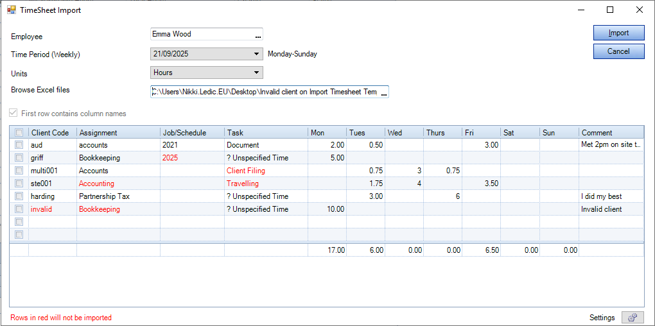Check the row for client aud
Image resolution: width=655 pixels, height=326 pixels.
[x=19, y=145]
